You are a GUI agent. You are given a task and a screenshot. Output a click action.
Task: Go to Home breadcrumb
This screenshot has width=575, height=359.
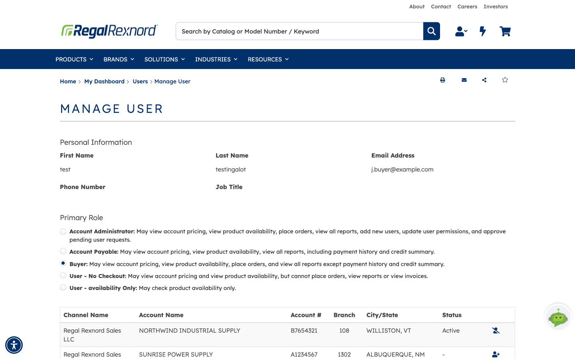(68, 81)
